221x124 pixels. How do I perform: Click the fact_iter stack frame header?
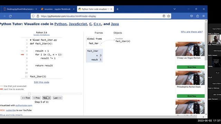pyautogui.click(x=93, y=51)
